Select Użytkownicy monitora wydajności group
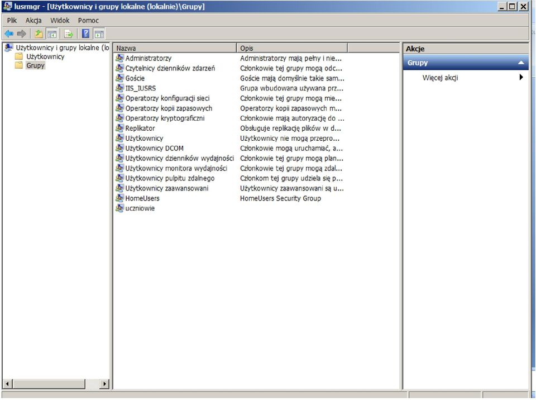 (176, 168)
